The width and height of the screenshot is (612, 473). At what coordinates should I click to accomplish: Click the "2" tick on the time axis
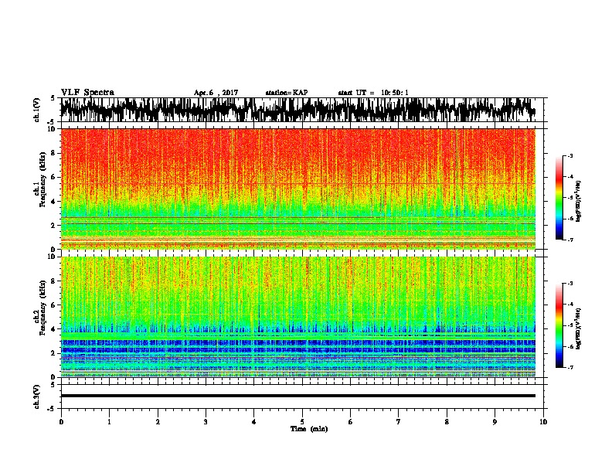click(158, 421)
